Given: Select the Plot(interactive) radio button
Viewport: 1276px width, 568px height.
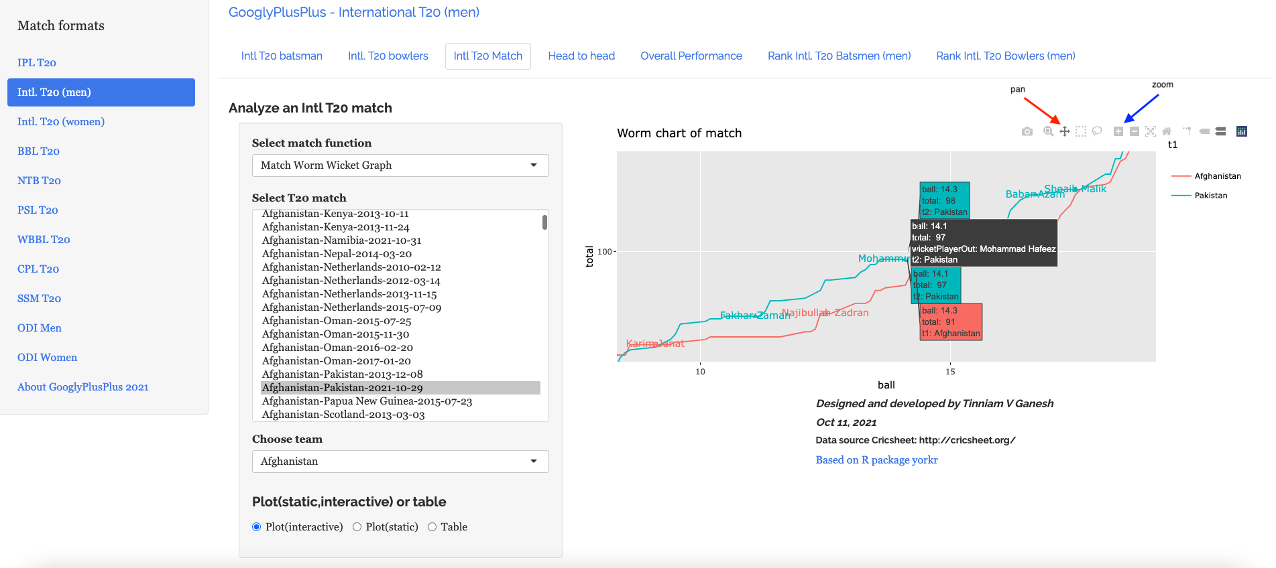Looking at the screenshot, I should pyautogui.click(x=256, y=527).
